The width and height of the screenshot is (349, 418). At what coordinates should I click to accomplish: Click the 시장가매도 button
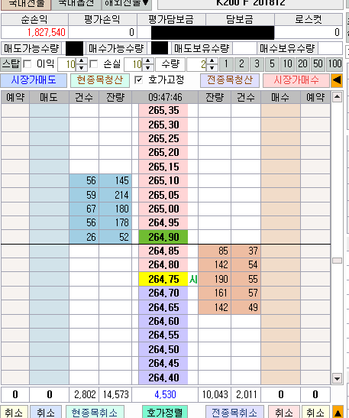click(34, 80)
